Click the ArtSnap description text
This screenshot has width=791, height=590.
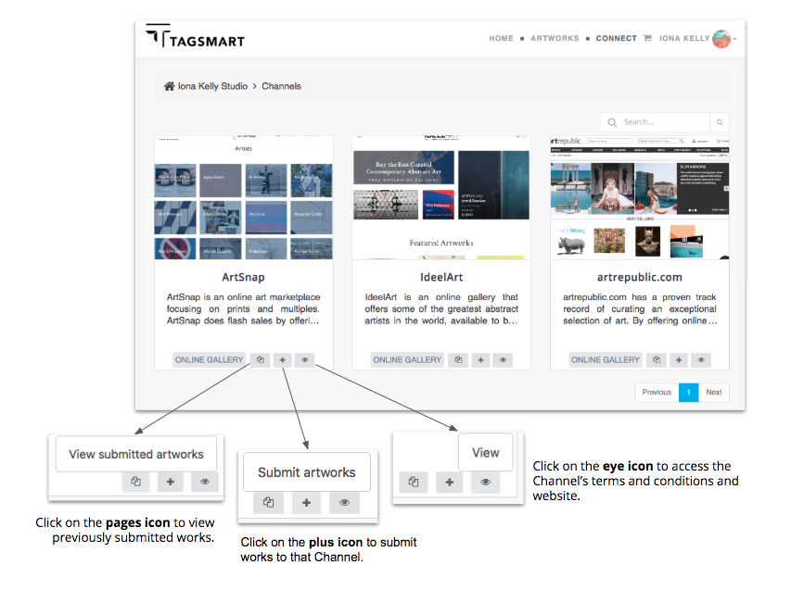pyautogui.click(x=243, y=308)
